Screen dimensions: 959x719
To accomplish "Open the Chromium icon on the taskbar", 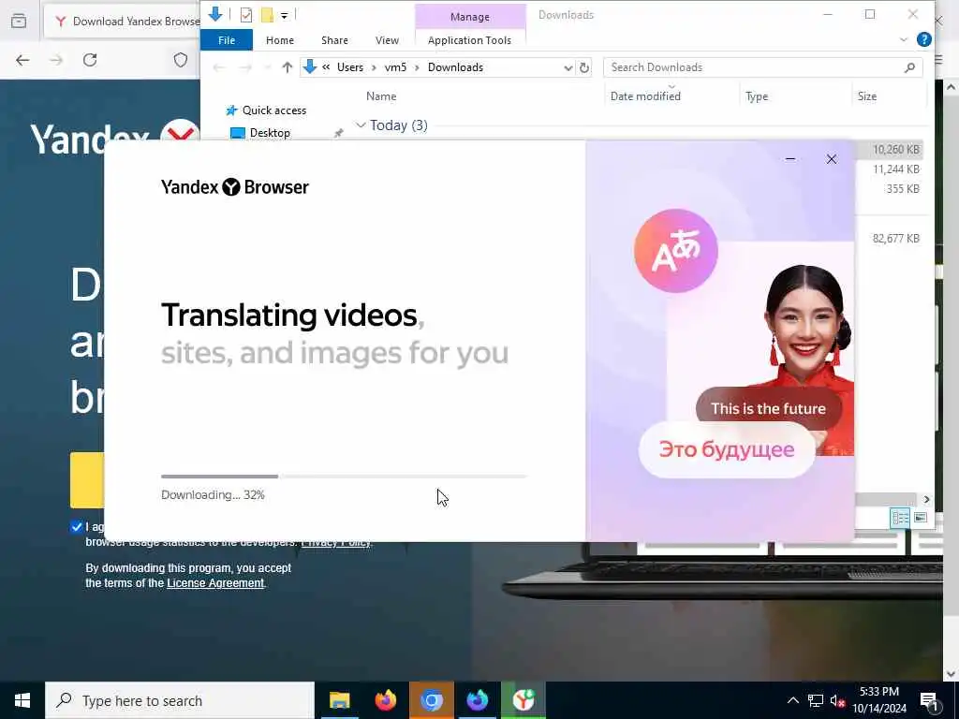I will click(431, 700).
